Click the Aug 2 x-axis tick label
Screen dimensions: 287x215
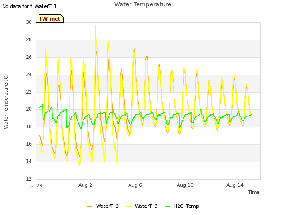(85, 185)
